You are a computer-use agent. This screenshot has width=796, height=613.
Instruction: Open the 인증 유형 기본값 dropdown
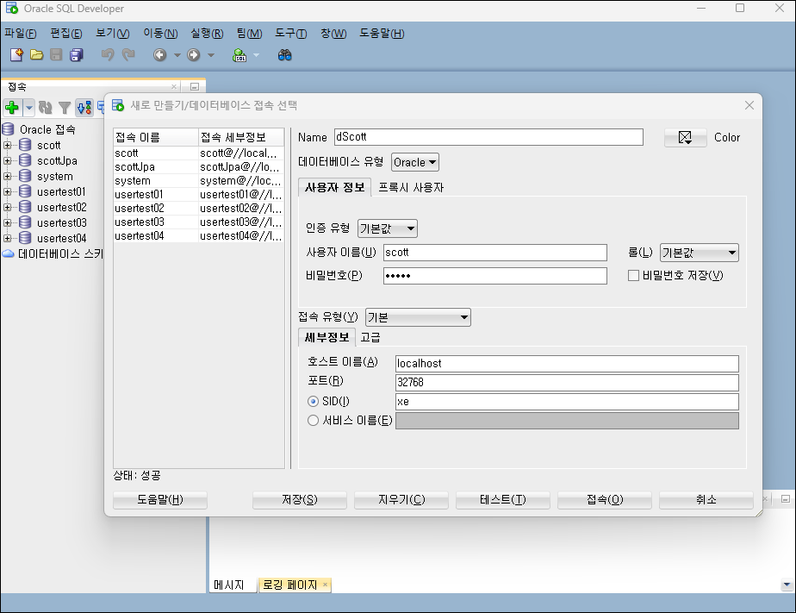388,228
